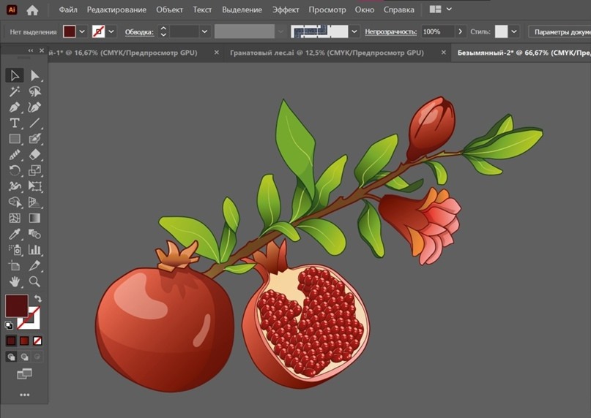Change the Screen Mode at toolbar bottom
This screenshot has width=591, height=418.
(24, 374)
